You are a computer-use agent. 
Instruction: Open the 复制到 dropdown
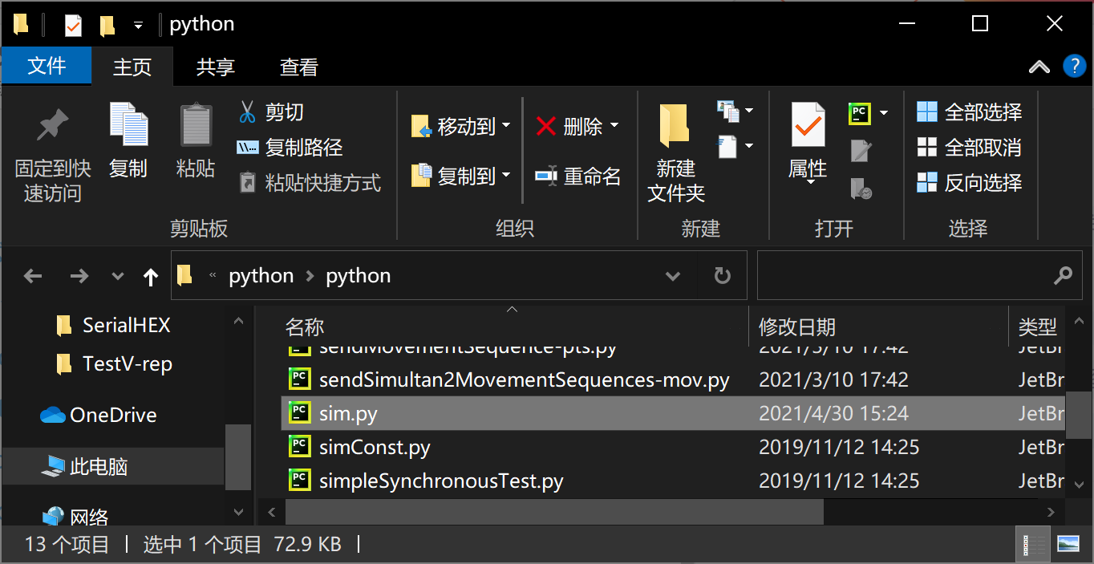[x=506, y=176]
